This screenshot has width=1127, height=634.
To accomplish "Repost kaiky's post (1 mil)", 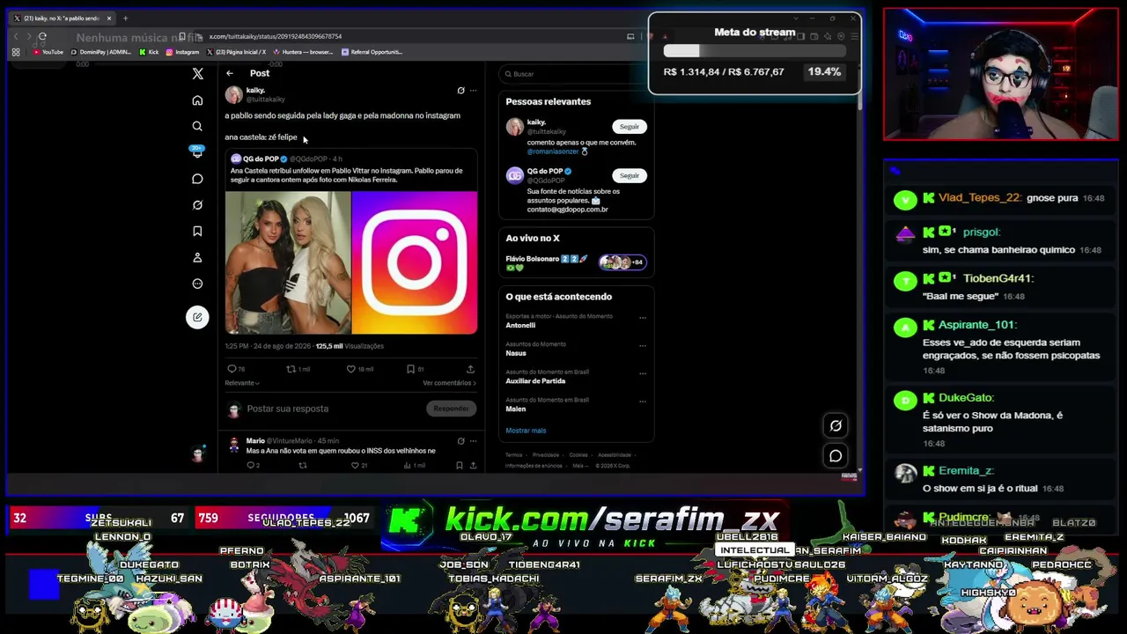I will point(298,369).
